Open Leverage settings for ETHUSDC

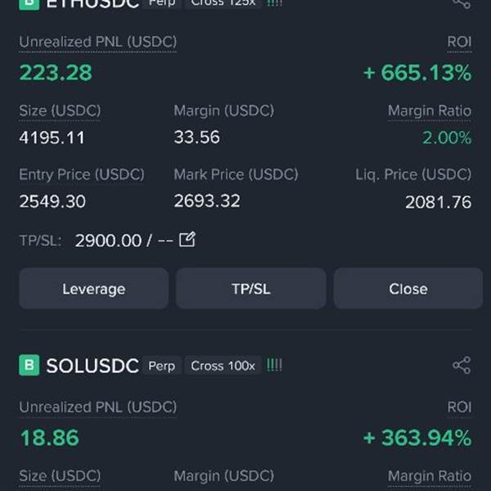coord(94,288)
